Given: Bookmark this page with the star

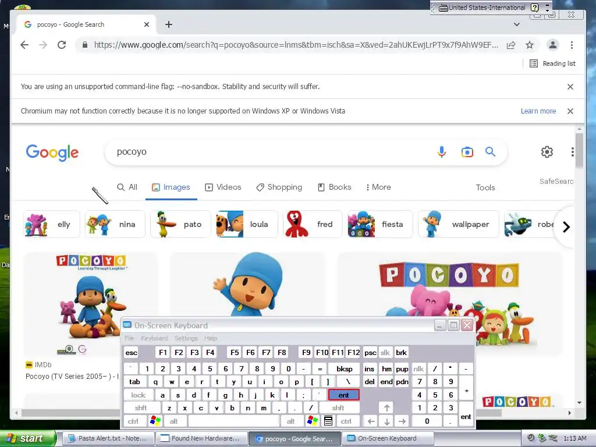Looking at the screenshot, I should (x=530, y=45).
